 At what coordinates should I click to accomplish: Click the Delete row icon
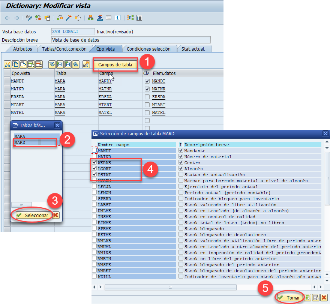pos(39,64)
